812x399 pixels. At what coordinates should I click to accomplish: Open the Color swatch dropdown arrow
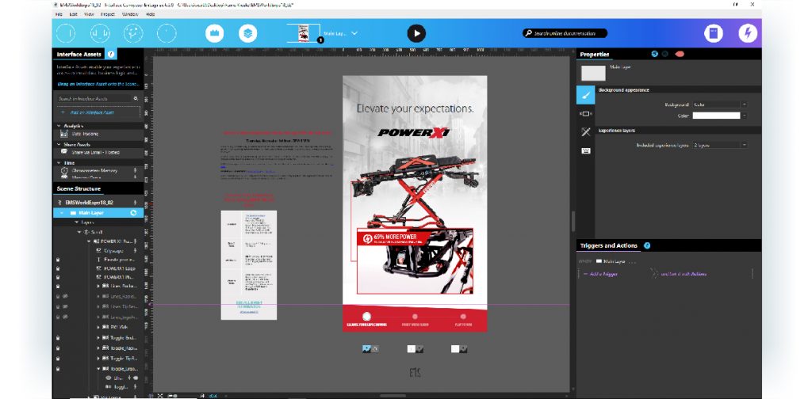click(744, 116)
